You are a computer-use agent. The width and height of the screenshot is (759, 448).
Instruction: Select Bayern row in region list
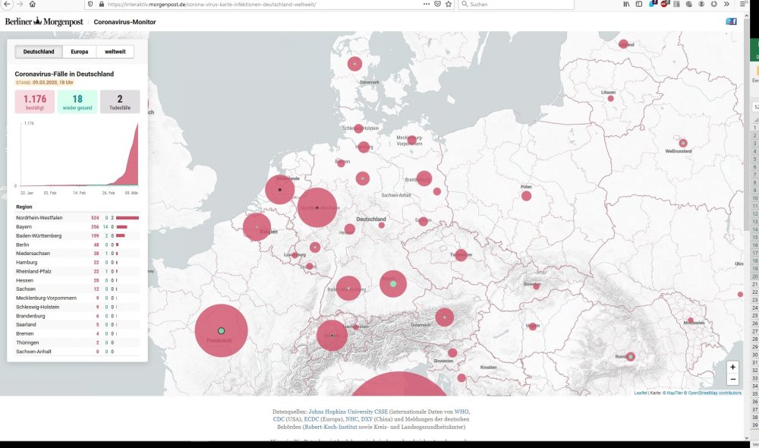(x=77, y=227)
